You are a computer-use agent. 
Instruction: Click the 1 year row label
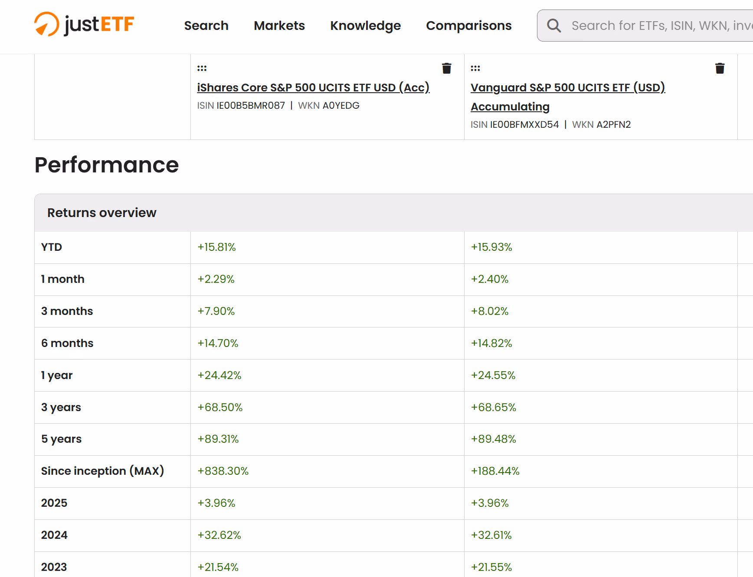click(57, 376)
